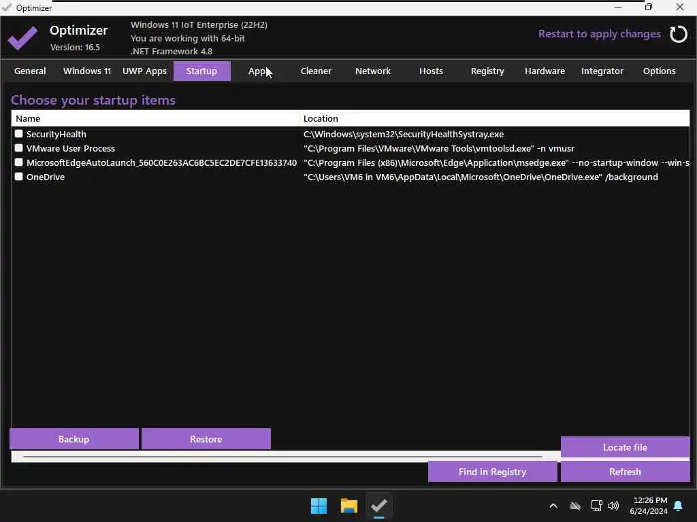Tick the MicrosoftEdgeAutoLaunch checkbox
Viewport: 697px width, 522px height.
[18, 162]
